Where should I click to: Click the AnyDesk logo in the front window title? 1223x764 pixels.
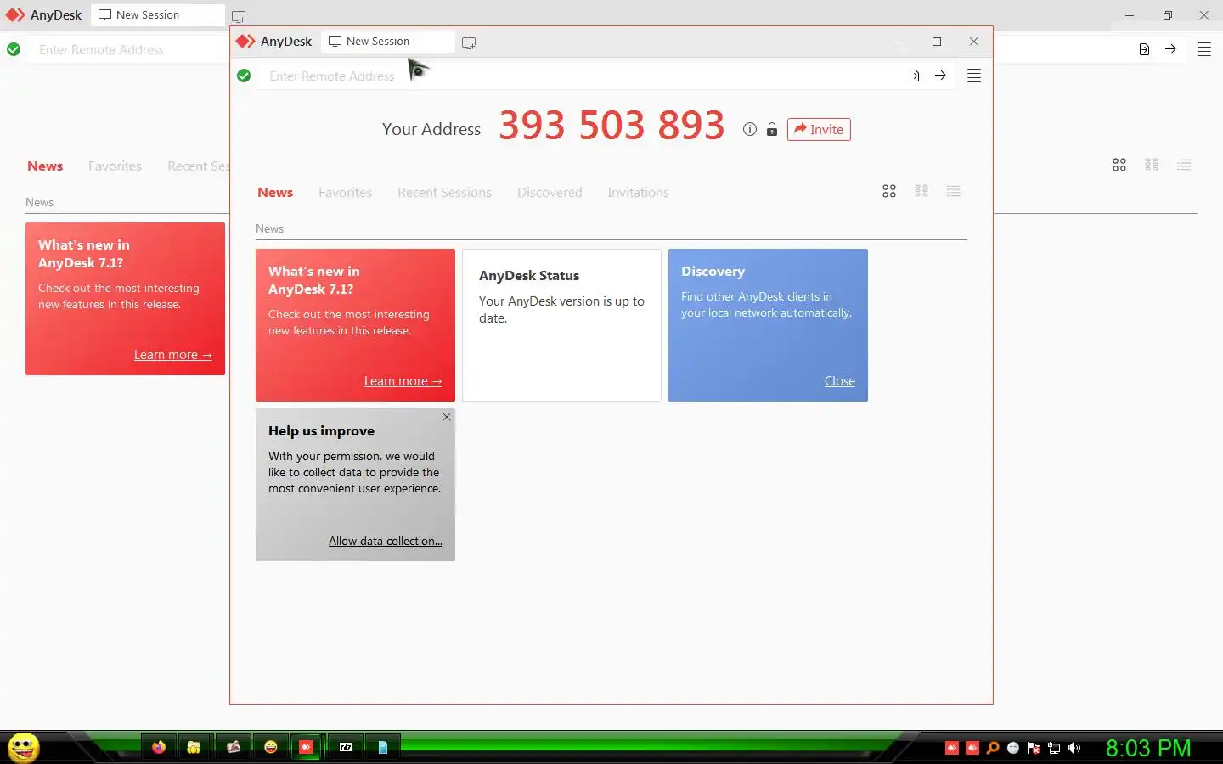274,41
